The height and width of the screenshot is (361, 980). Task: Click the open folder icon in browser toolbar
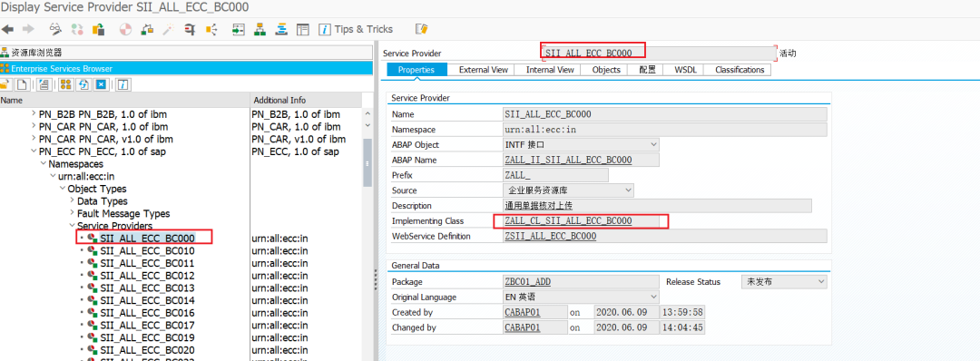coord(5,84)
